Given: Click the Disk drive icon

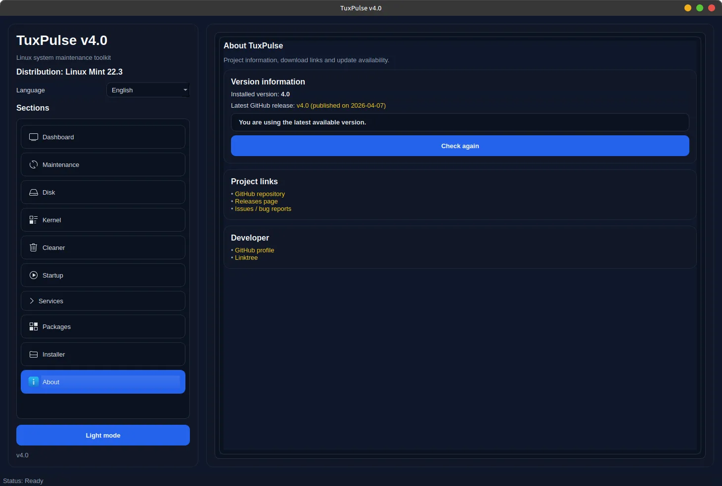Looking at the screenshot, I should click(x=34, y=192).
